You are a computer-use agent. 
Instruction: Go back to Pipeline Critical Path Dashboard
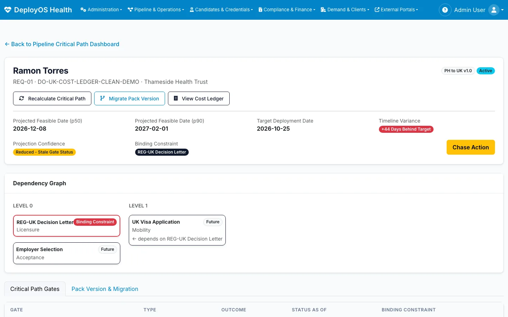62,44
